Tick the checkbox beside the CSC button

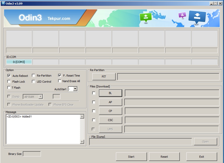point(94,120)
